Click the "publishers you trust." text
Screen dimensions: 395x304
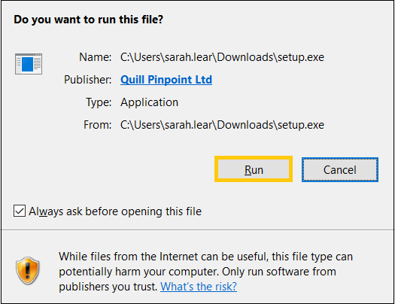point(108,287)
